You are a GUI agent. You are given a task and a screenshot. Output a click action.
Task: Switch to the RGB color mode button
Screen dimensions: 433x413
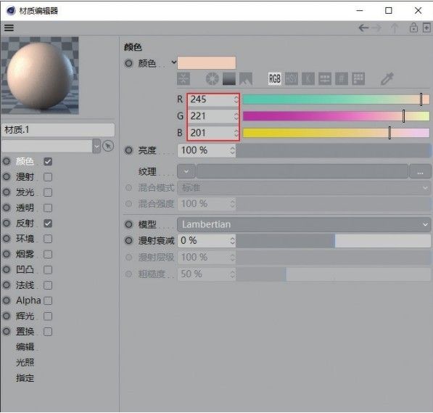pos(275,79)
